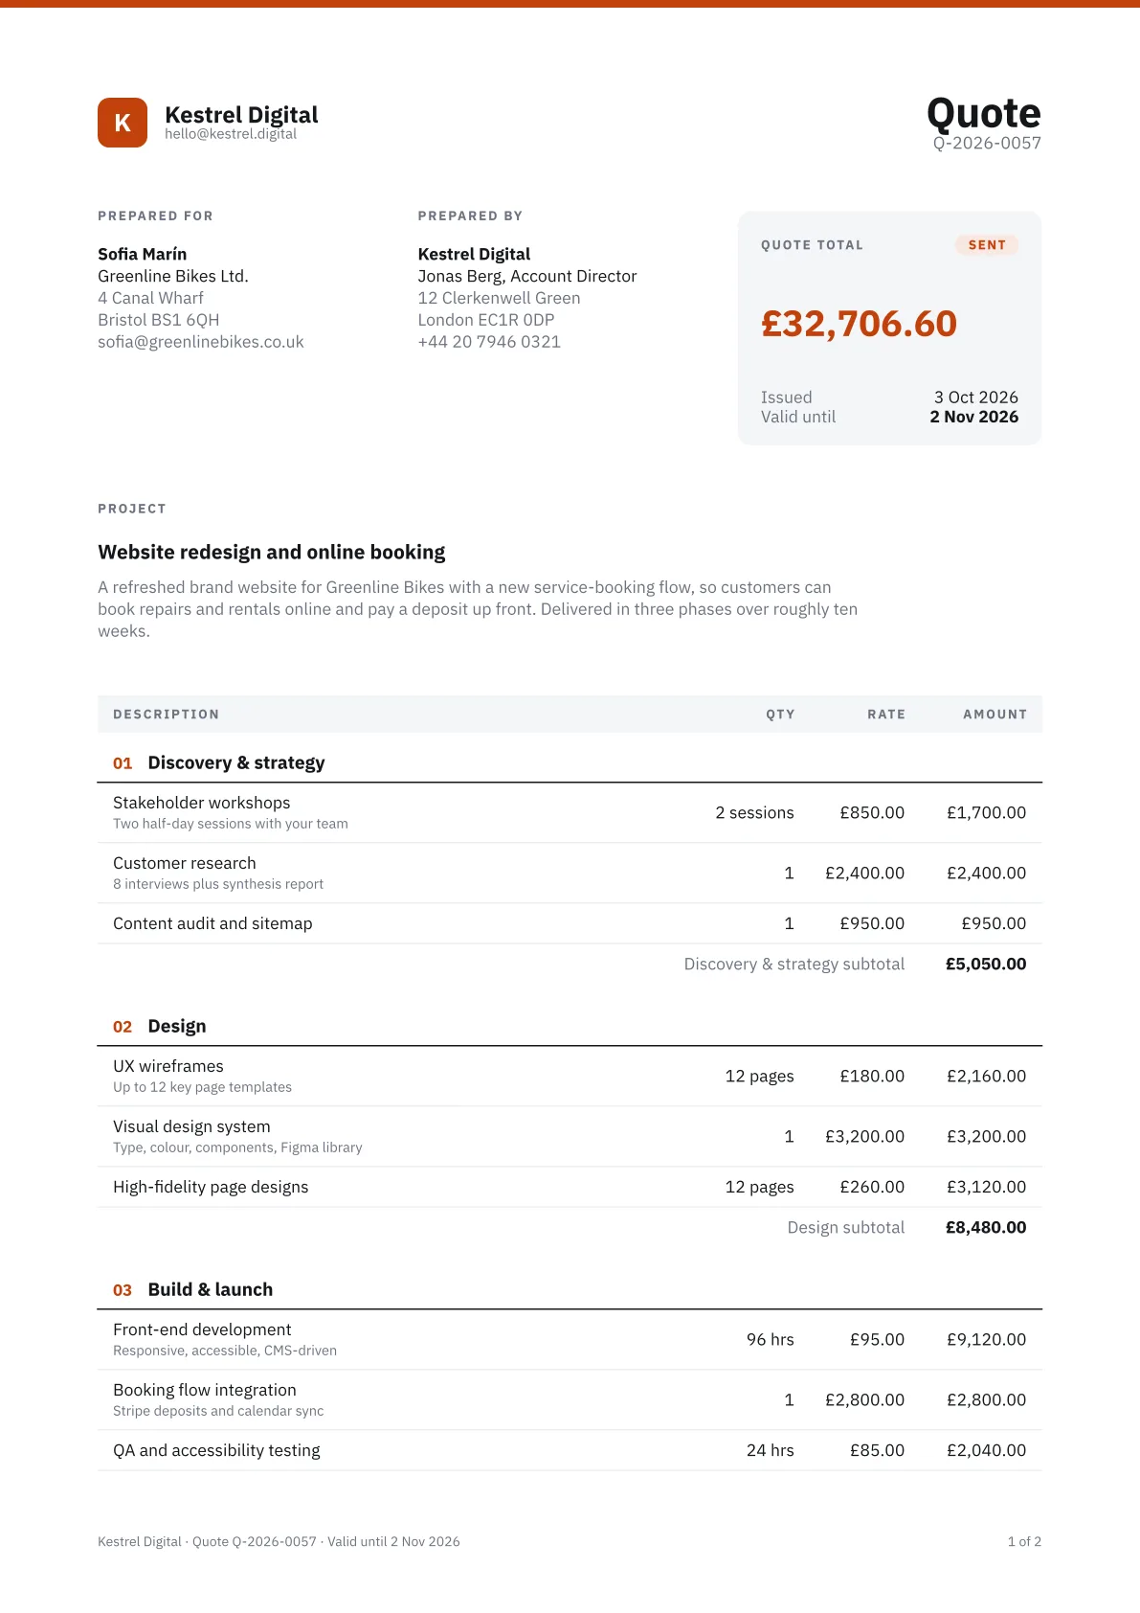
Task: Click the phone number +44 20 7946 0321
Action: pyautogui.click(x=489, y=342)
